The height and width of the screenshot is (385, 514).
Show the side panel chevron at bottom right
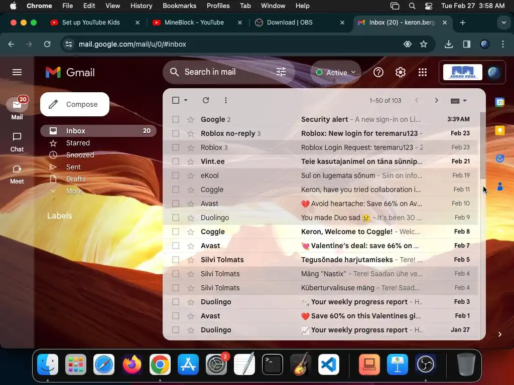499,334
